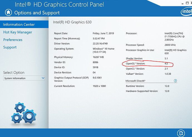
Task: Expand the System Information dropdown
Action: (x=24, y=78)
